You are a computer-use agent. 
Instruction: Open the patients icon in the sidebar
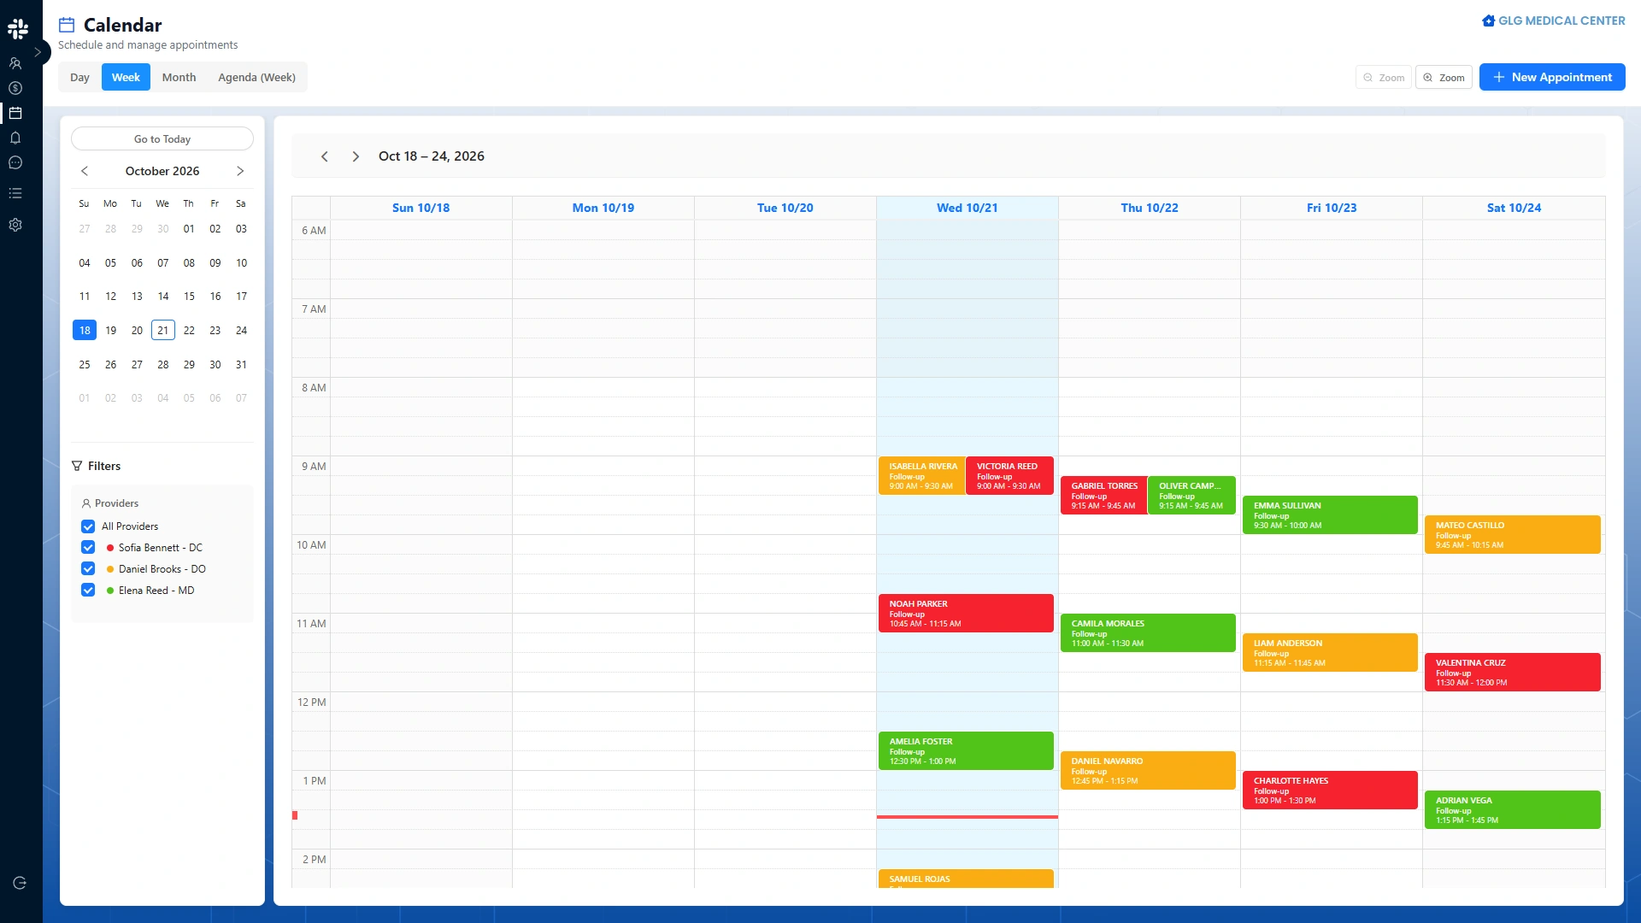tap(15, 63)
